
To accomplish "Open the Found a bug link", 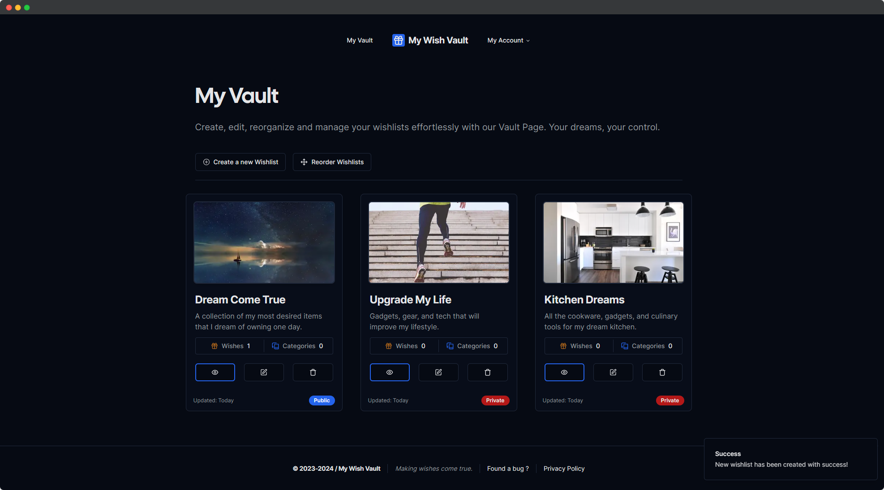I will (x=508, y=469).
